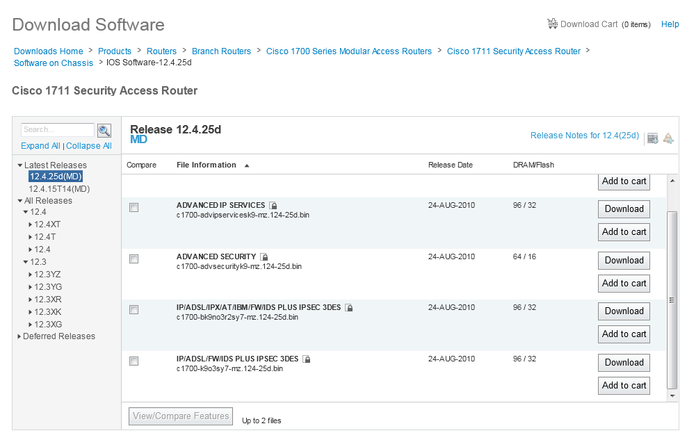Viewport: 687px width, 433px height.
Task: Download the ADVANCED SECURITY image
Action: 624,261
